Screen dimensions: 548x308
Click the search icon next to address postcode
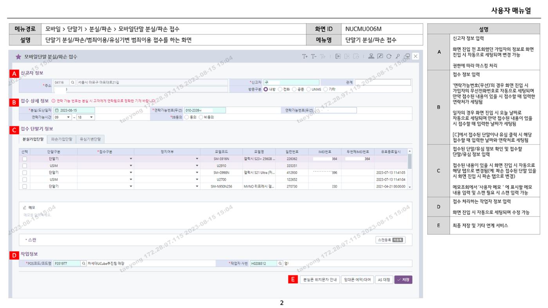72,82
